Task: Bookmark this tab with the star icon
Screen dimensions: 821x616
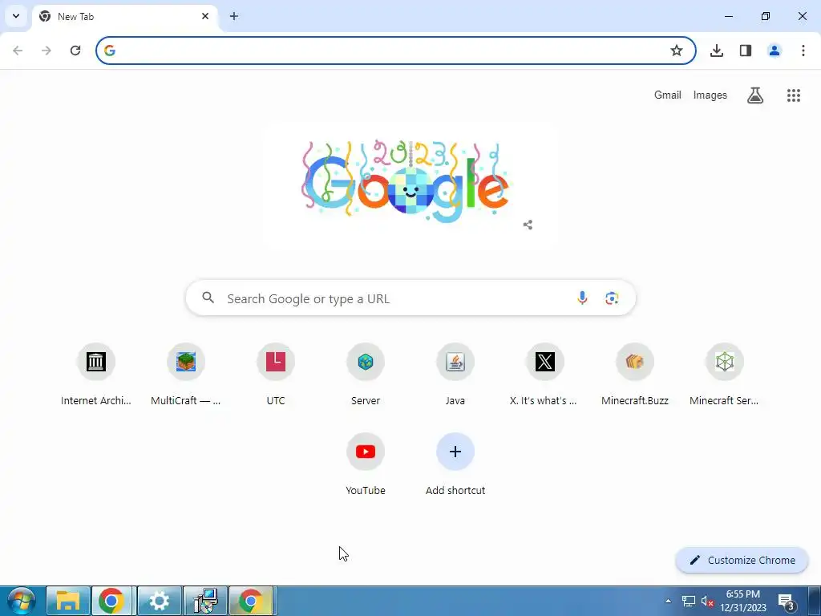Action: (677, 51)
